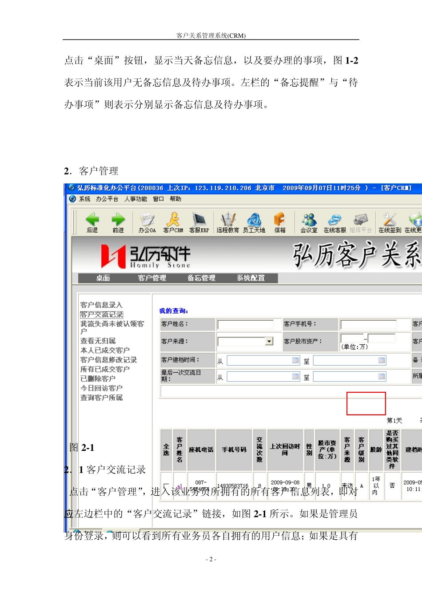The height and width of the screenshot is (597, 422).
Task: Open calendar picker for 最后一次交流日期 end date
Action: [x=382, y=376]
